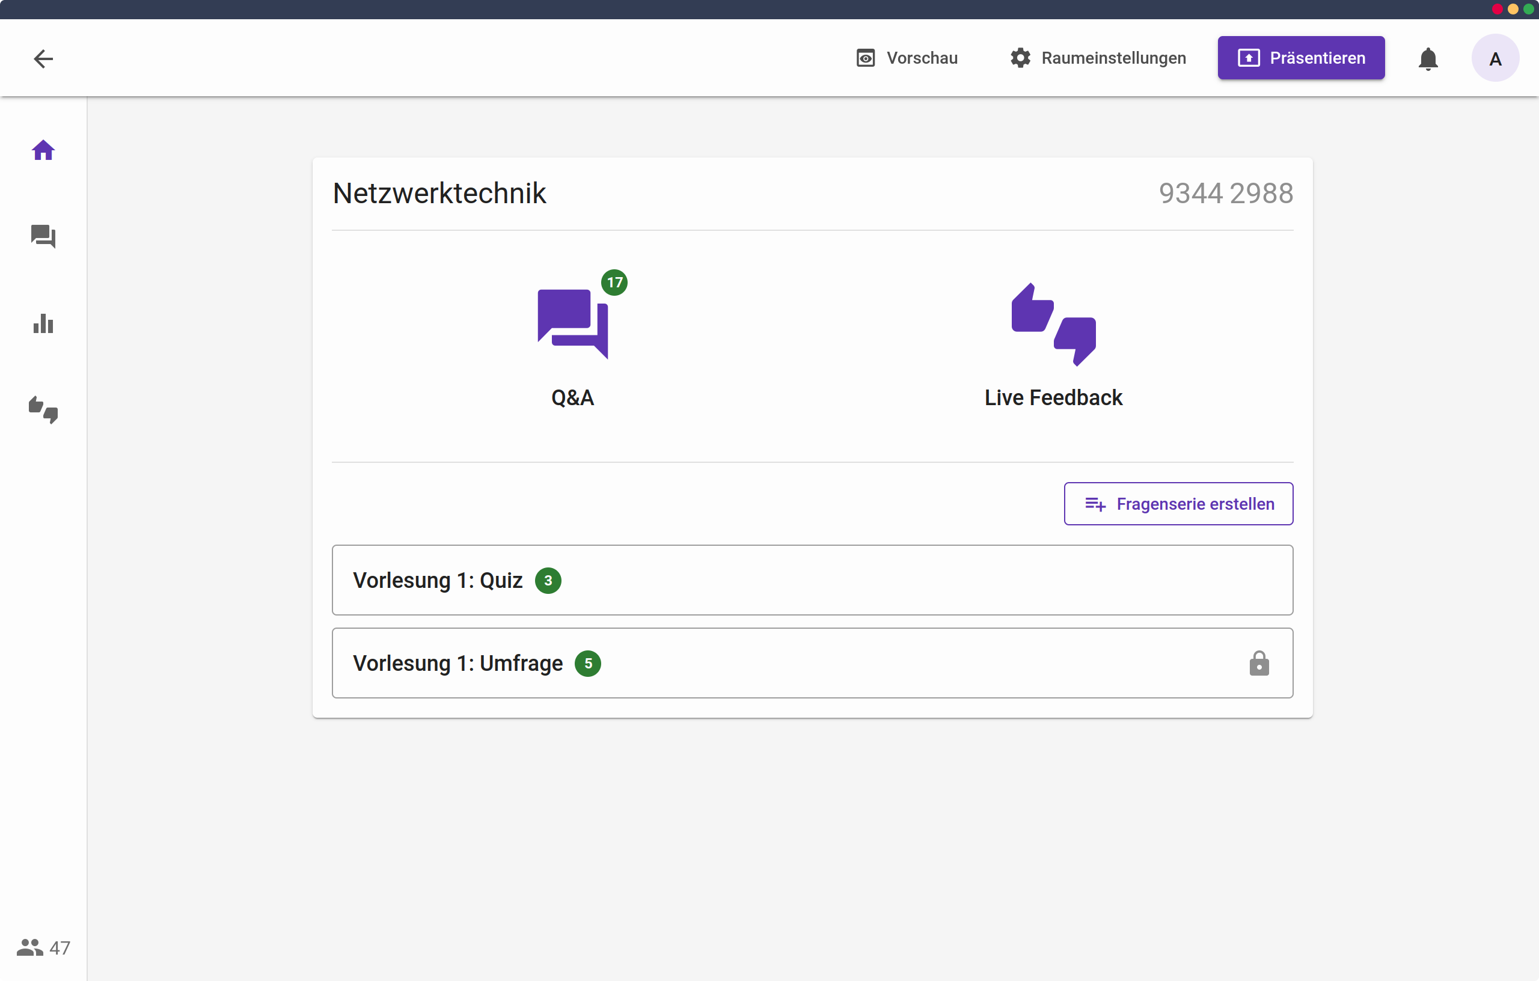Viewport: 1539px width, 981px height.
Task: Click the participants icon showing 47
Action: pyautogui.click(x=42, y=948)
